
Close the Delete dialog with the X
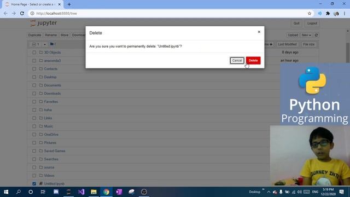point(259,32)
